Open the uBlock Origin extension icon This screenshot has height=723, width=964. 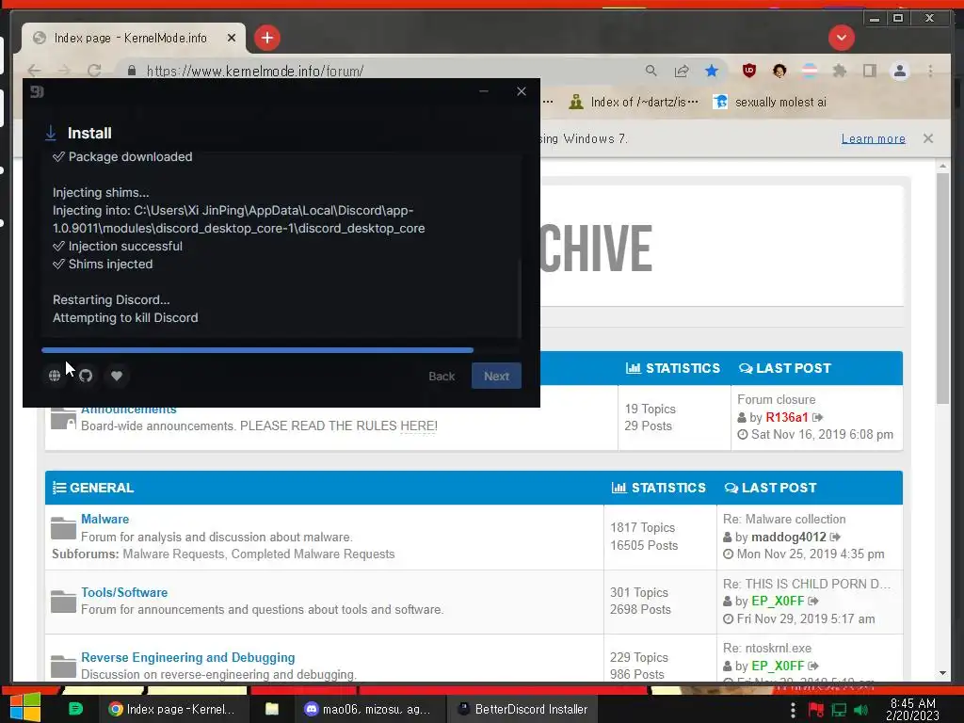pos(748,71)
